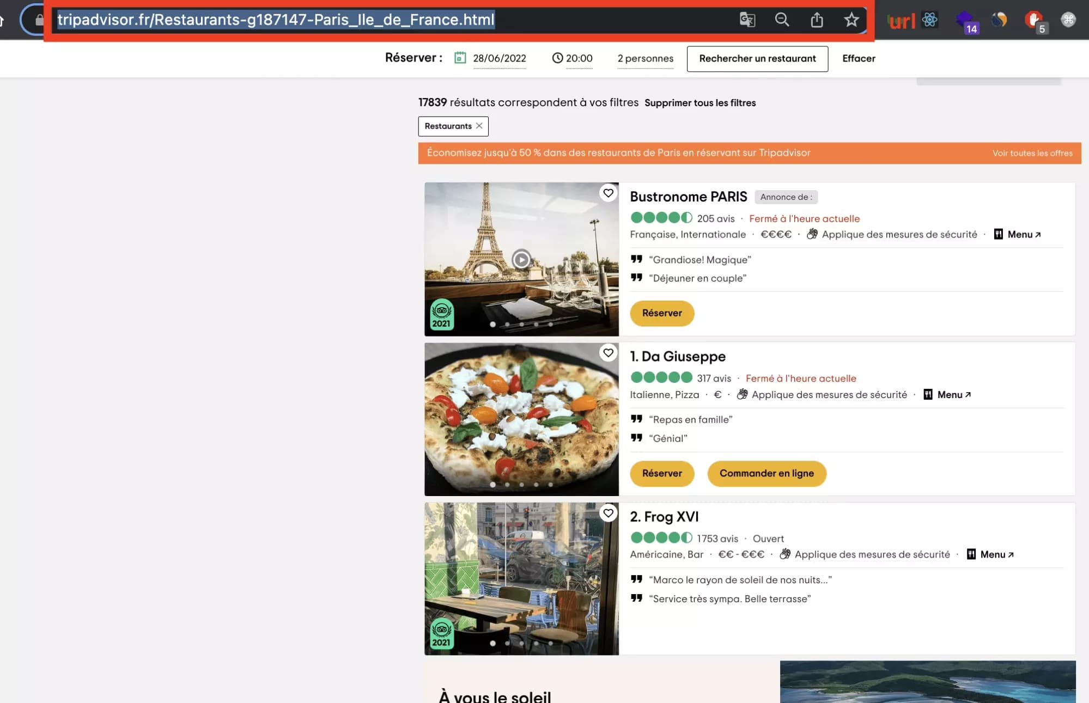The height and width of the screenshot is (703, 1089).
Task: Click the review quote "Repas en famille"
Action: point(690,420)
